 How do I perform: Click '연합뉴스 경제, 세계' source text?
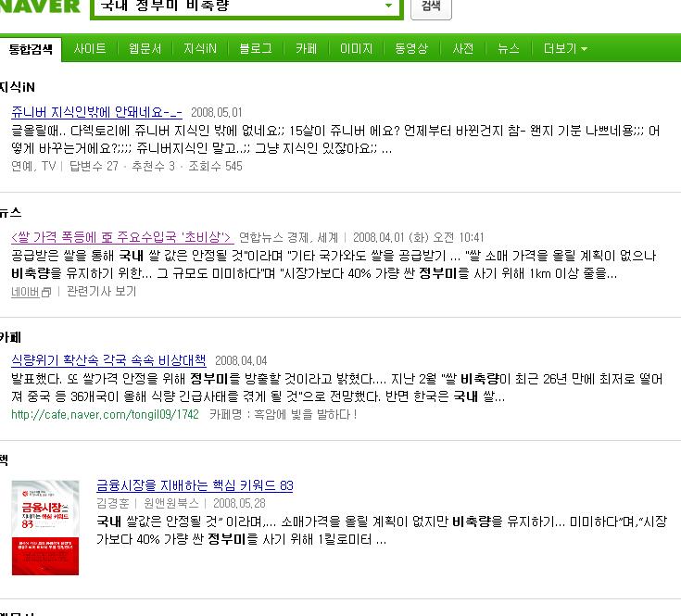click(289, 237)
